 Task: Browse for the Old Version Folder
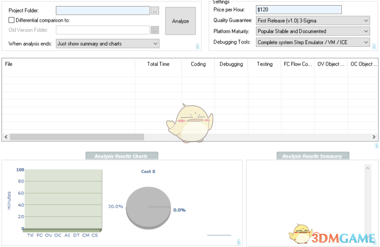pos(155,30)
